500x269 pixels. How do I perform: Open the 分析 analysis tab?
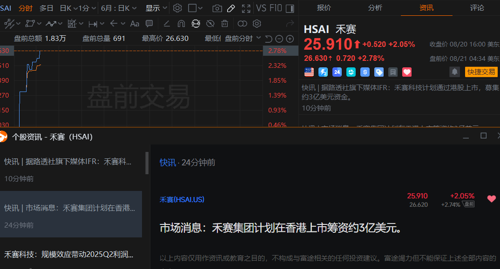click(x=375, y=8)
